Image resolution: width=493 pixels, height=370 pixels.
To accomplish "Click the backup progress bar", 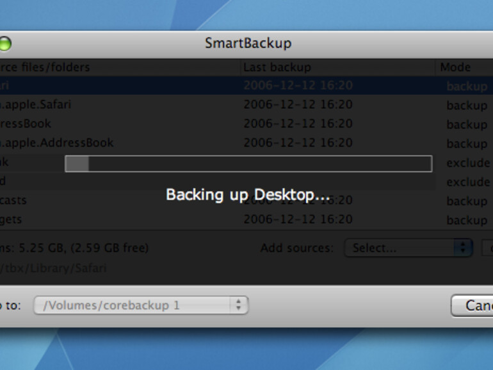I will 248,164.
